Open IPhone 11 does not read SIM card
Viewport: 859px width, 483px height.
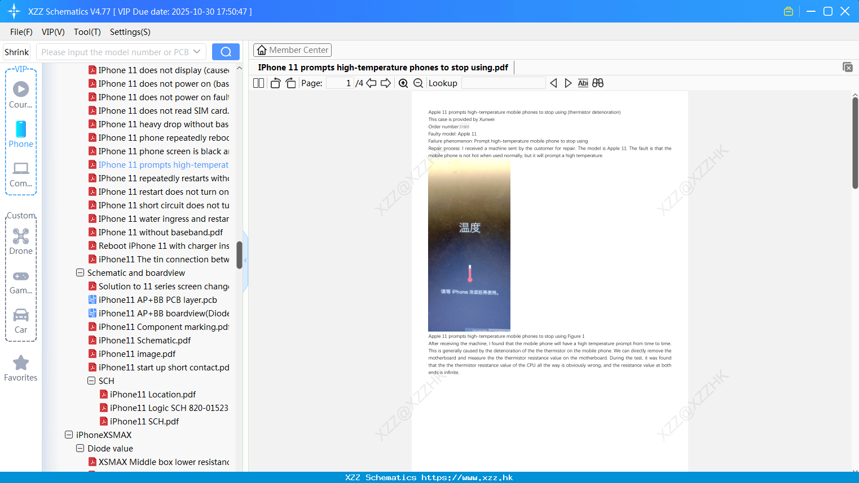(x=158, y=111)
